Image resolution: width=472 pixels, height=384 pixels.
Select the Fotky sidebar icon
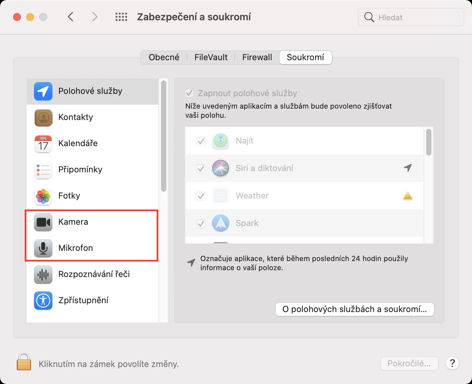[x=43, y=196]
